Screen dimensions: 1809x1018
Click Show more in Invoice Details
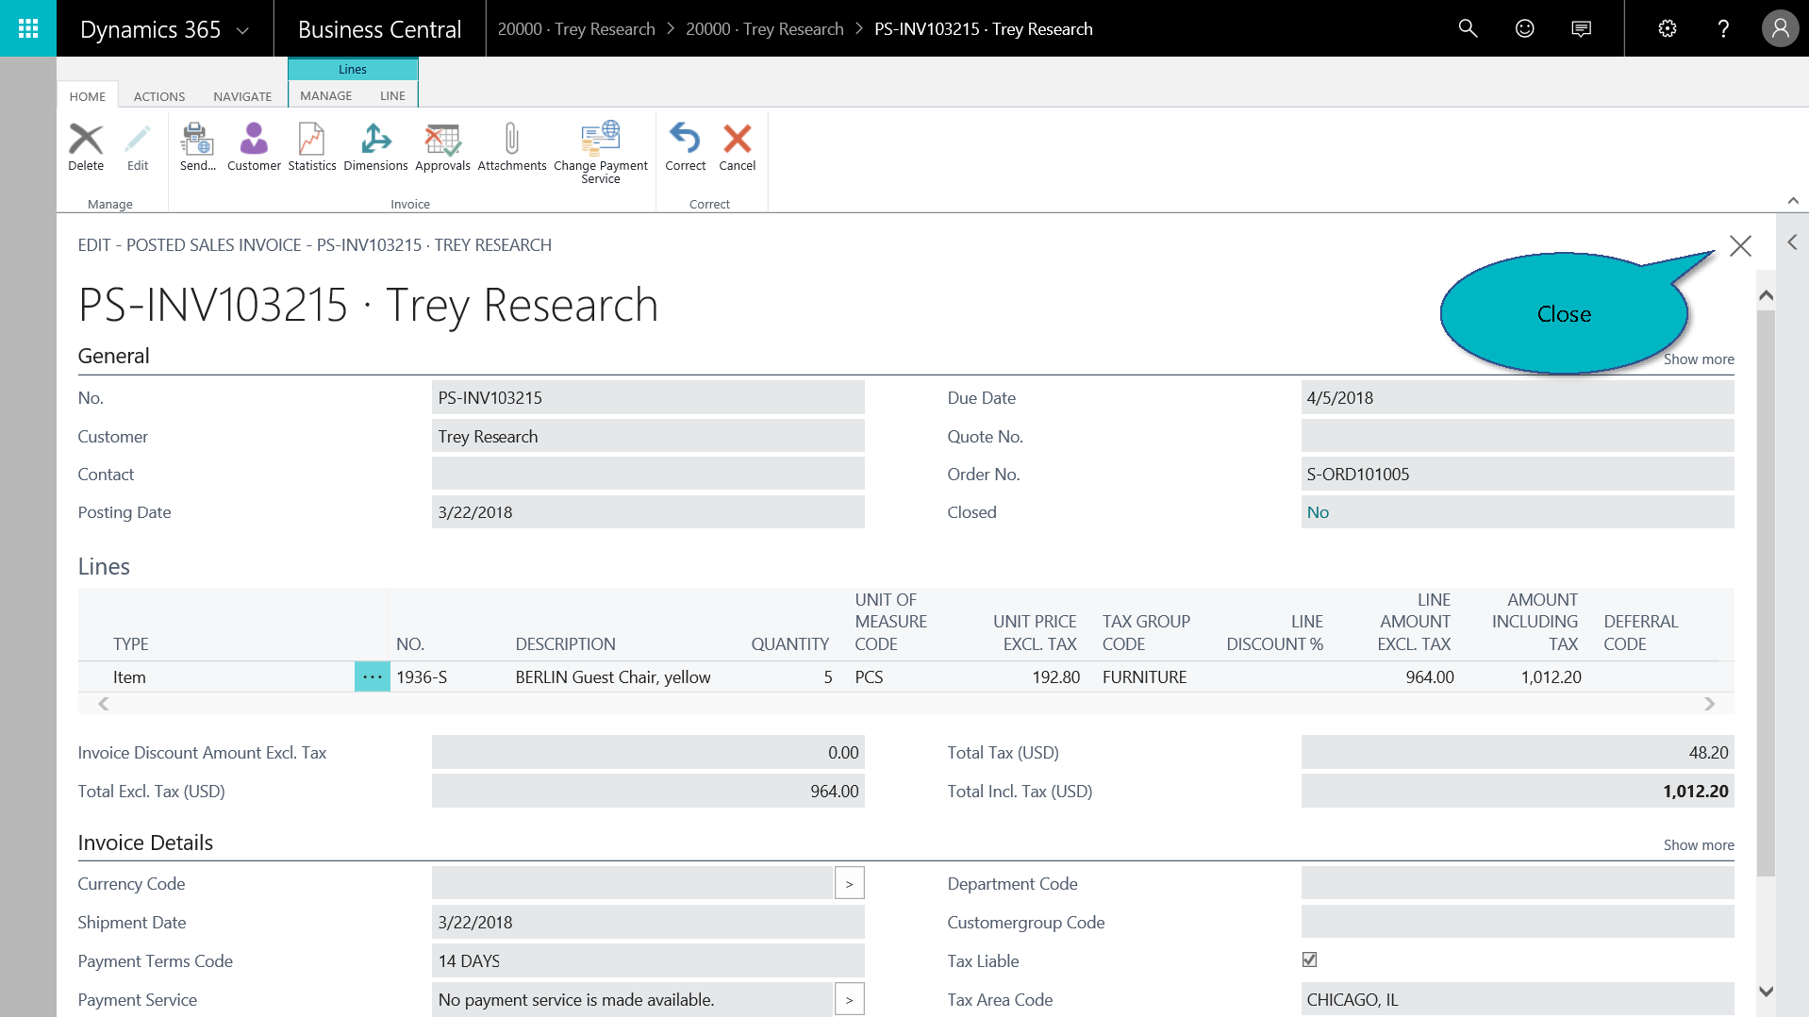point(1698,845)
